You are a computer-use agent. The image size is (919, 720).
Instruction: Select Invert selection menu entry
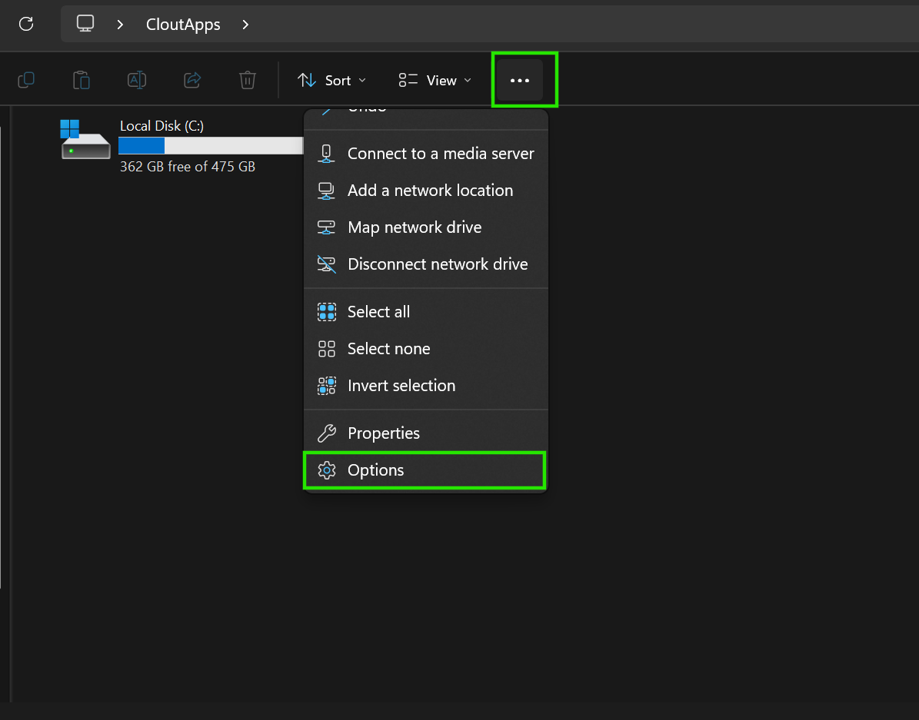point(401,385)
